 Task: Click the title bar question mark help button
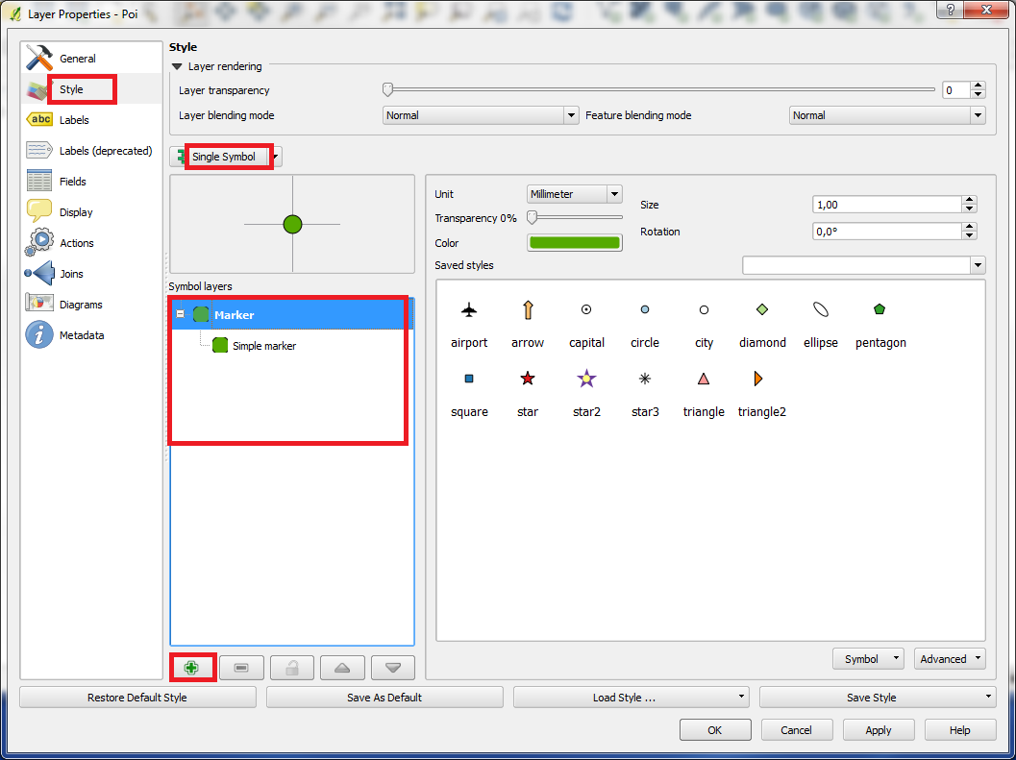pyautogui.click(x=951, y=11)
